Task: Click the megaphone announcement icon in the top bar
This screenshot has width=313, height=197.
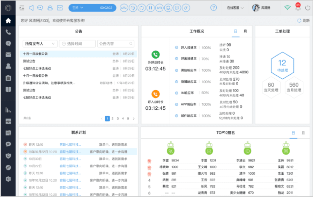Action: (x=31, y=8)
